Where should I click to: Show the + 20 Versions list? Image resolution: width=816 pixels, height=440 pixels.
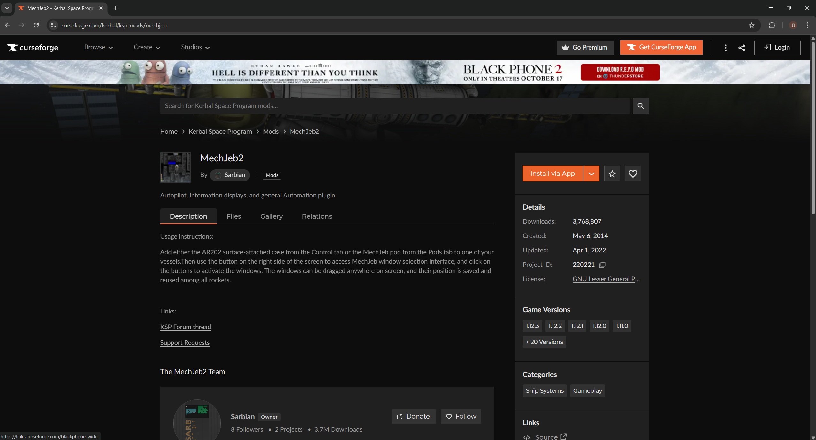(x=544, y=342)
